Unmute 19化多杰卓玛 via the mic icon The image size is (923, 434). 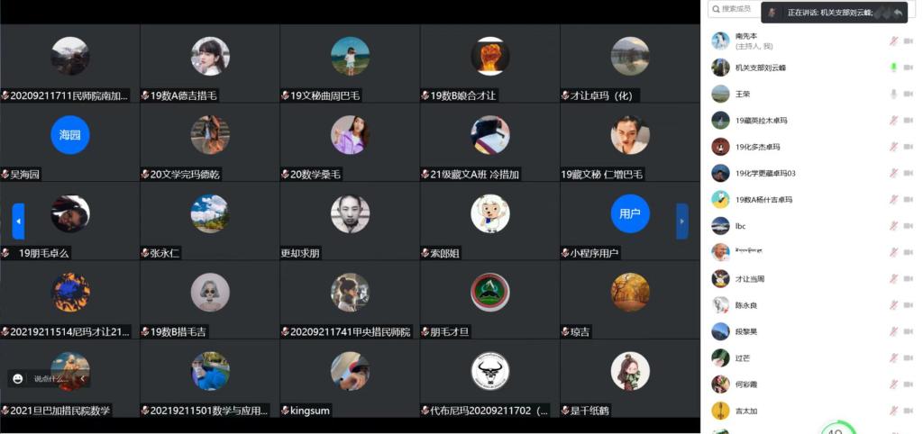click(893, 147)
